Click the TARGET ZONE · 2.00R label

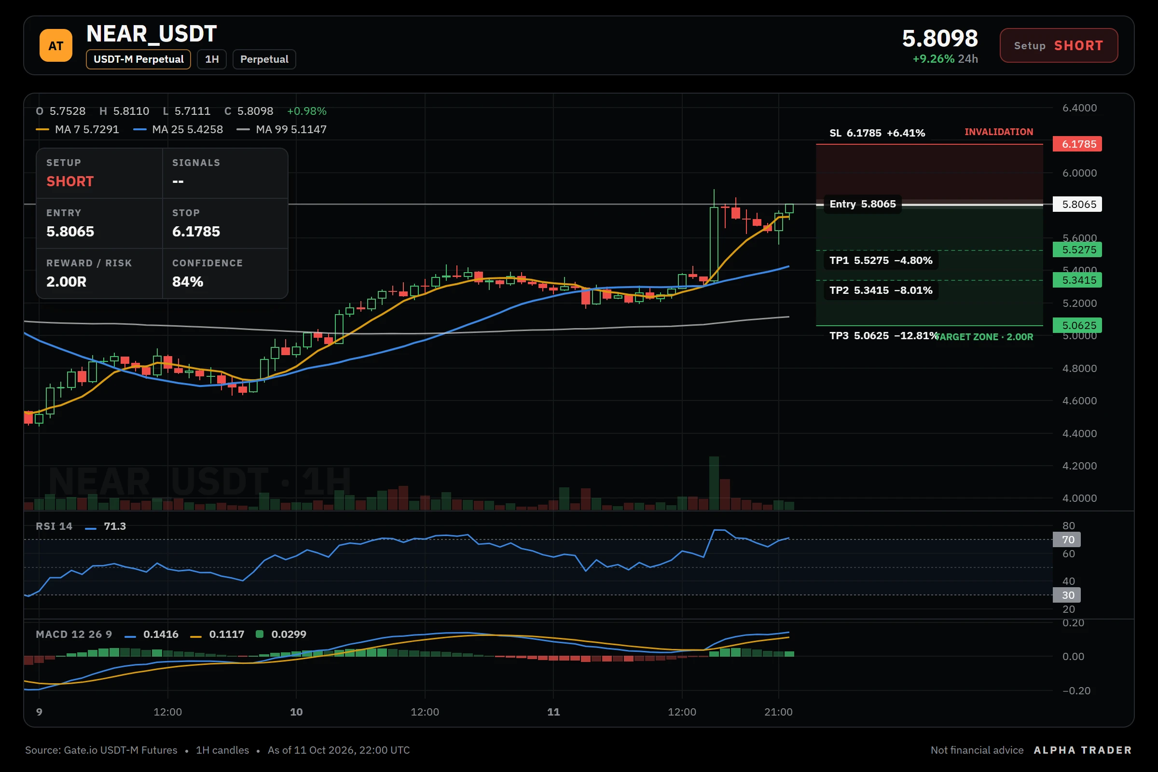tap(984, 337)
